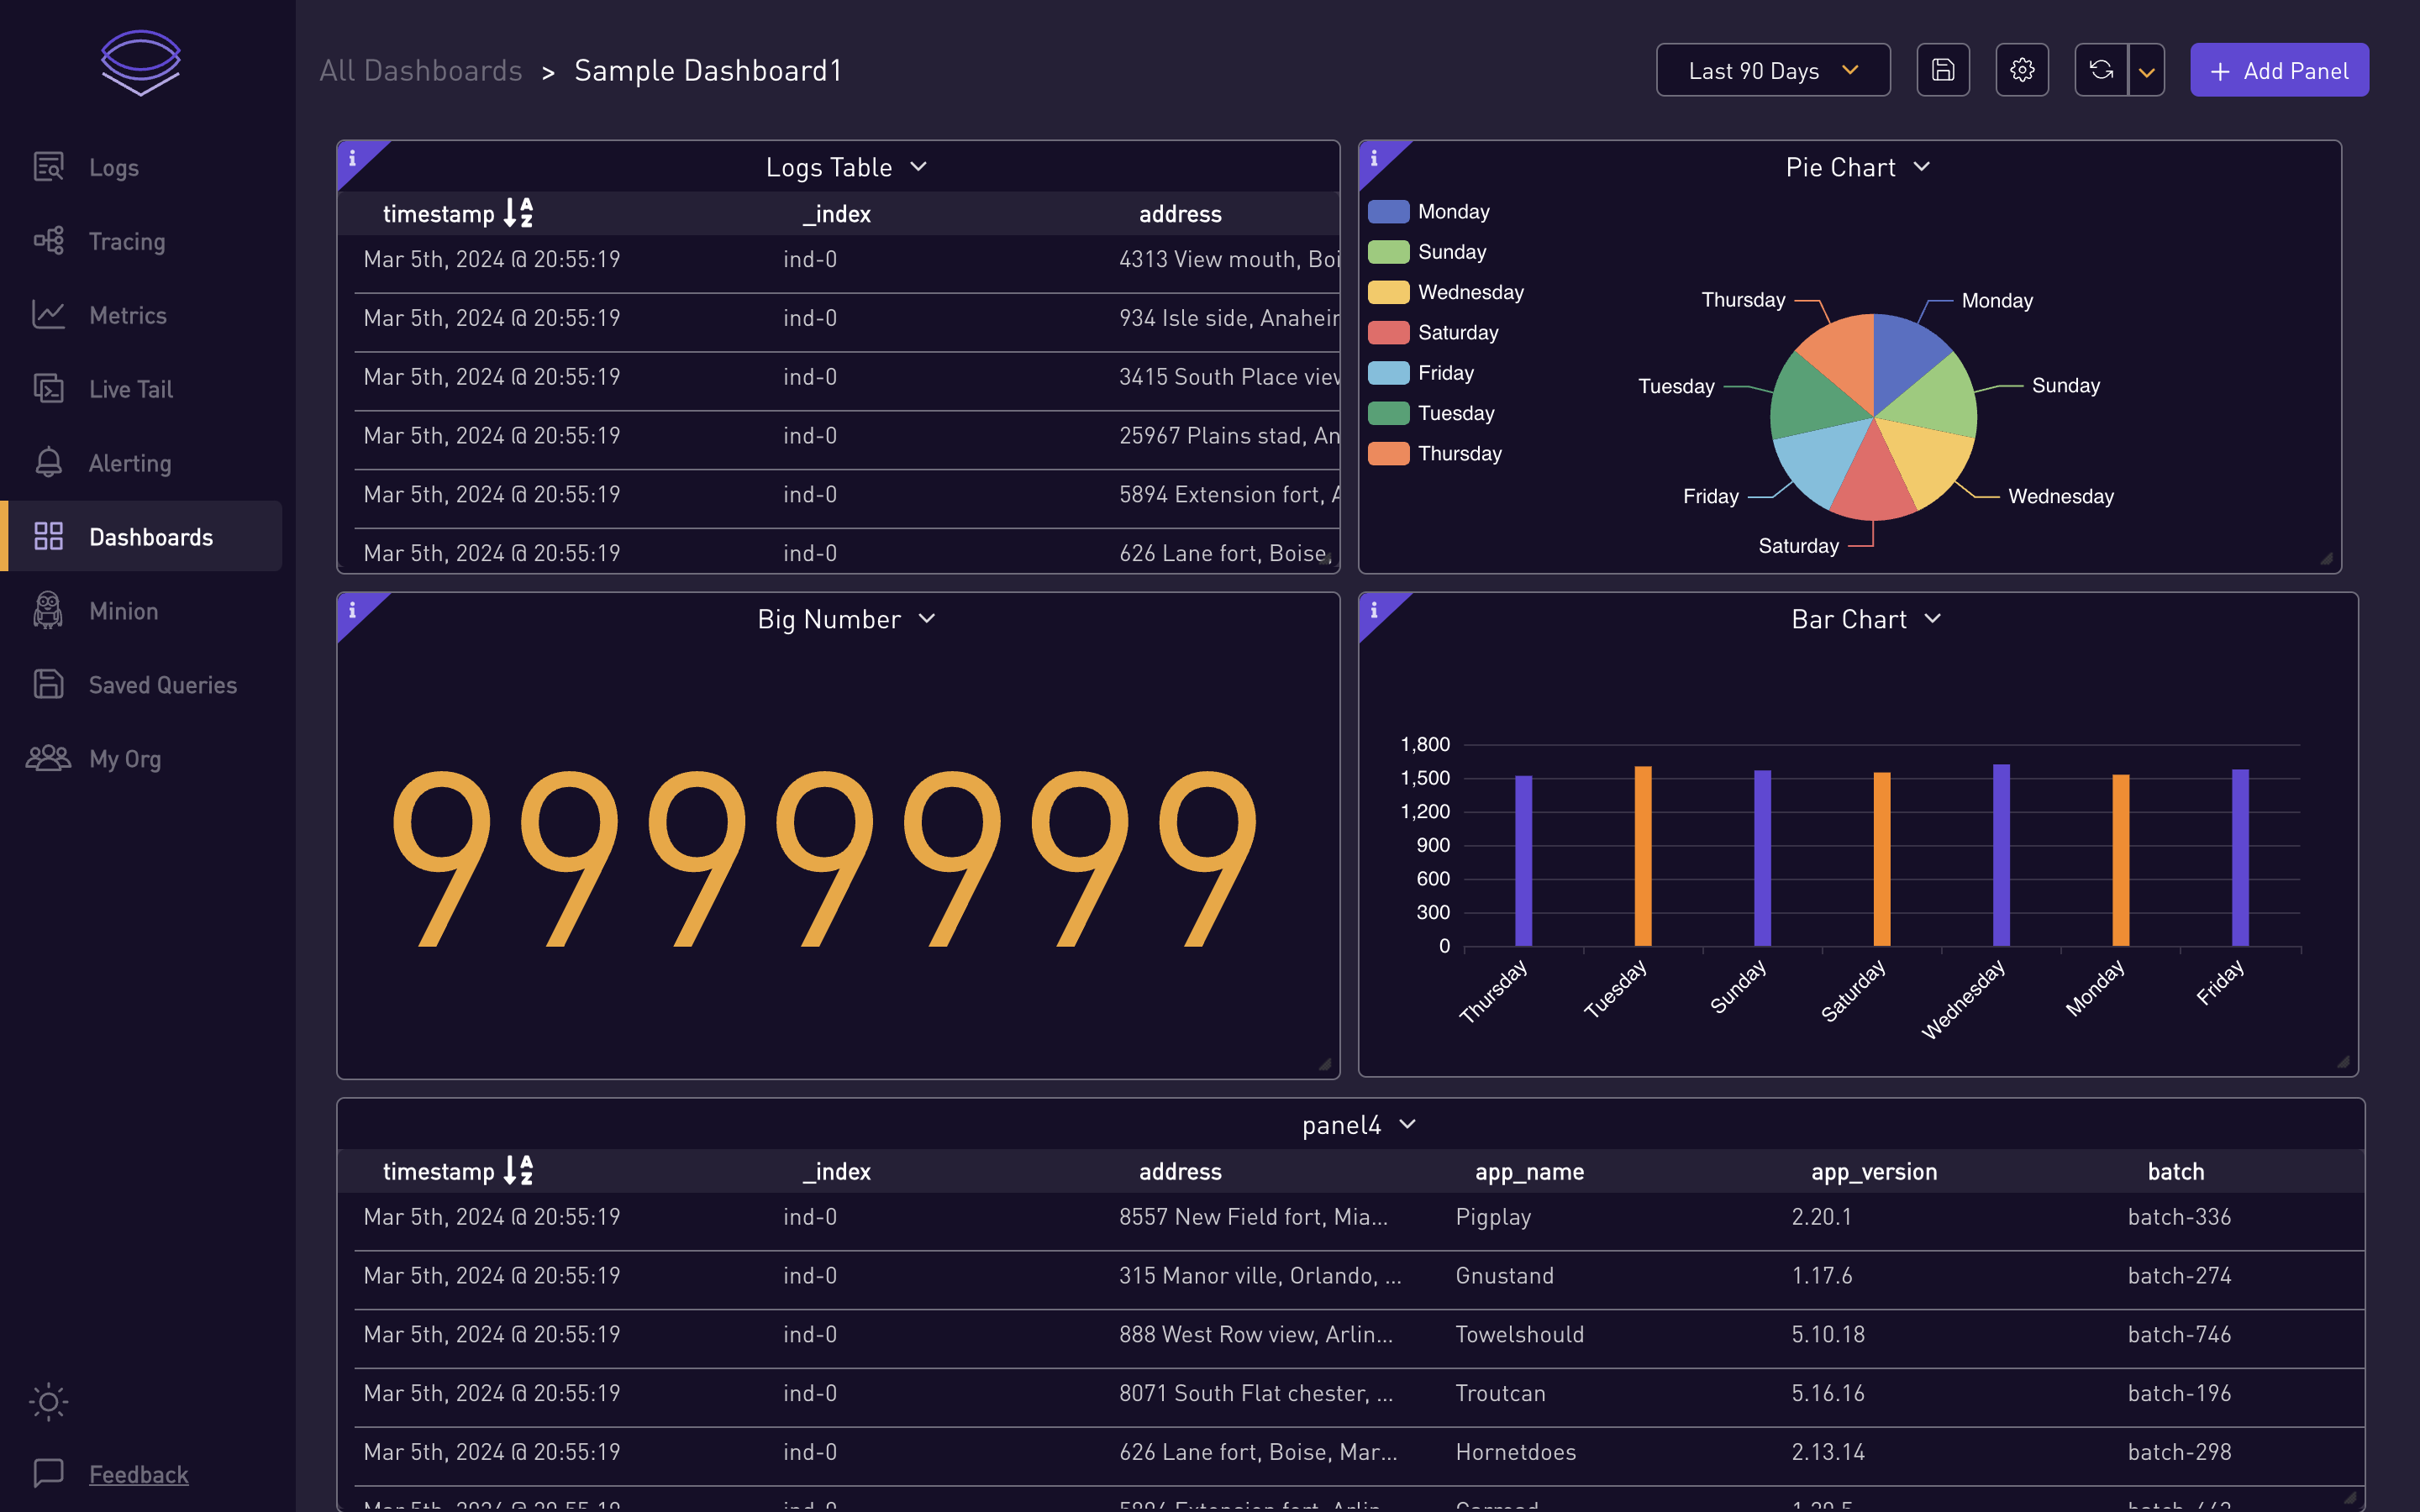Click the save/floppy disk icon in toolbar
Viewport: 2420px width, 1512px height.
tap(1943, 70)
